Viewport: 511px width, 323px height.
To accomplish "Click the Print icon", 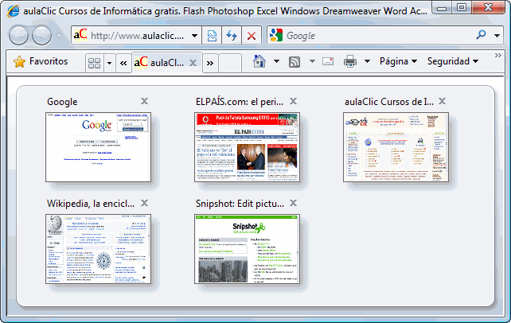I will click(x=350, y=61).
